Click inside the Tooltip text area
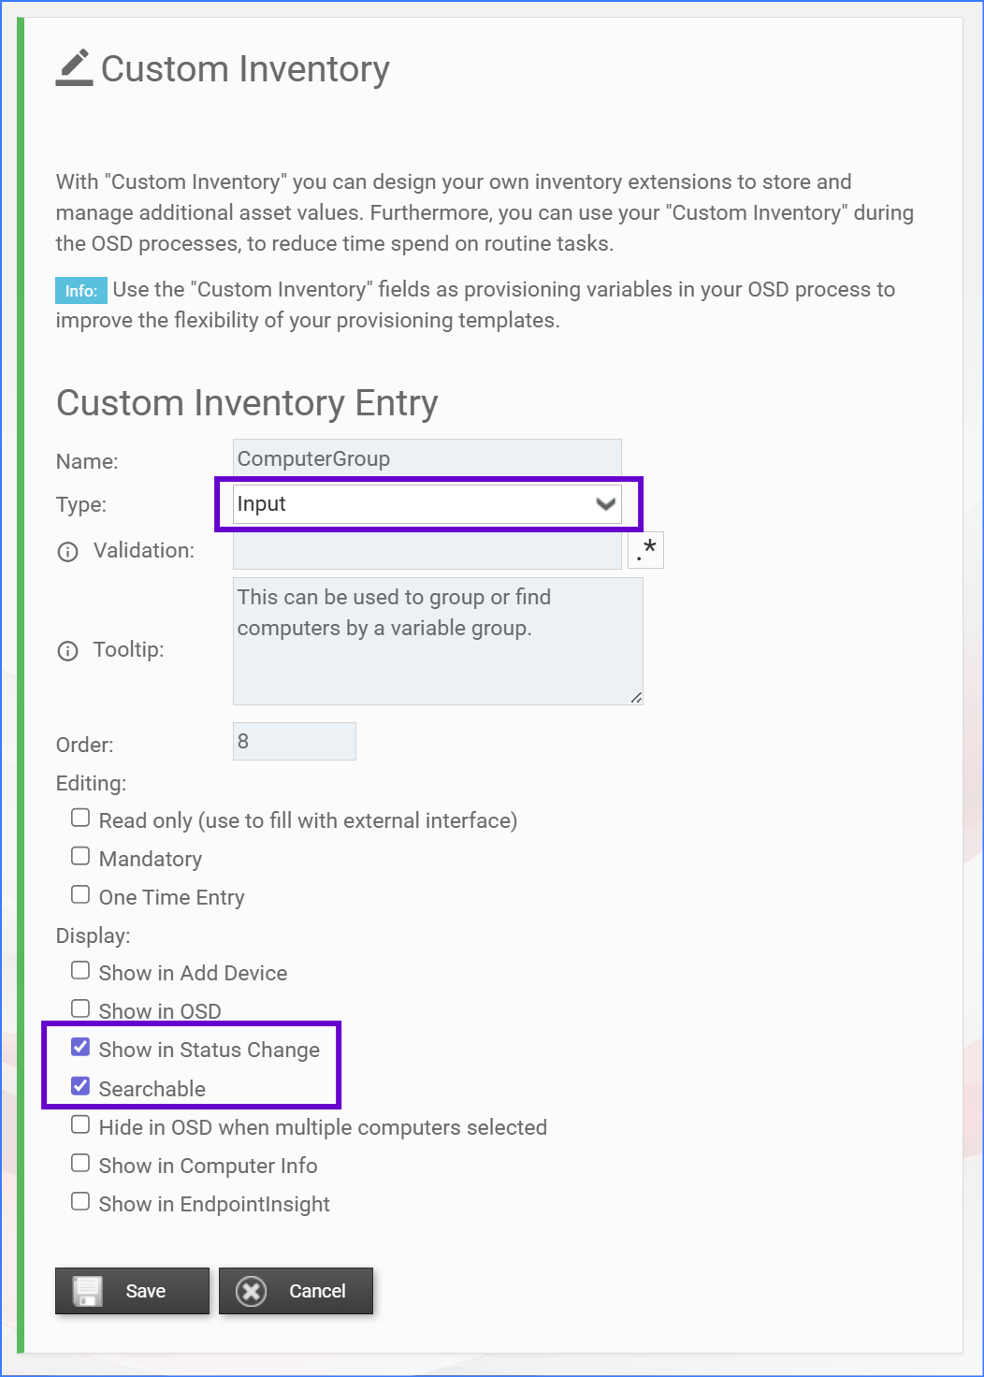This screenshot has width=984, height=1377. 438,641
